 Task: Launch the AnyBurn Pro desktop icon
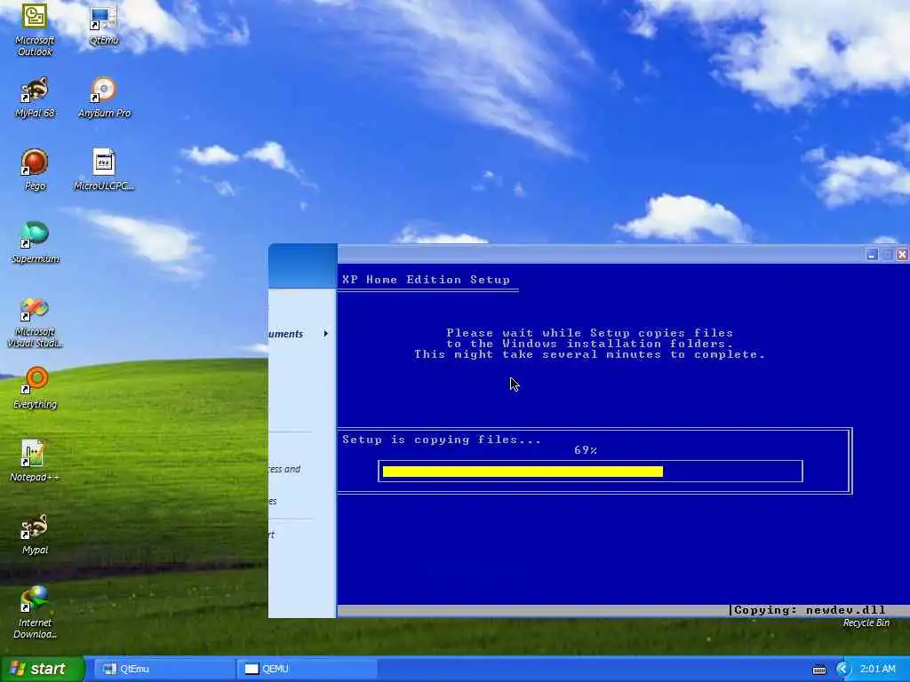[x=105, y=97]
